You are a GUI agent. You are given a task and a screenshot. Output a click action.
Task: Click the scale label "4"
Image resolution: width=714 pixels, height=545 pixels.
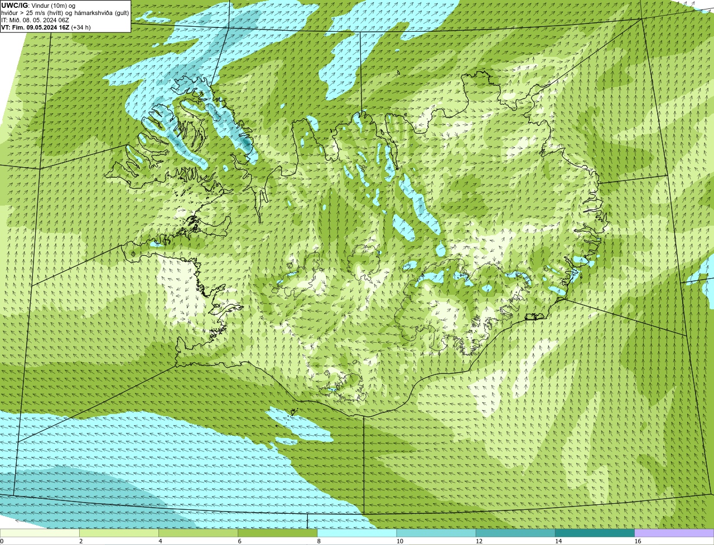click(x=160, y=541)
